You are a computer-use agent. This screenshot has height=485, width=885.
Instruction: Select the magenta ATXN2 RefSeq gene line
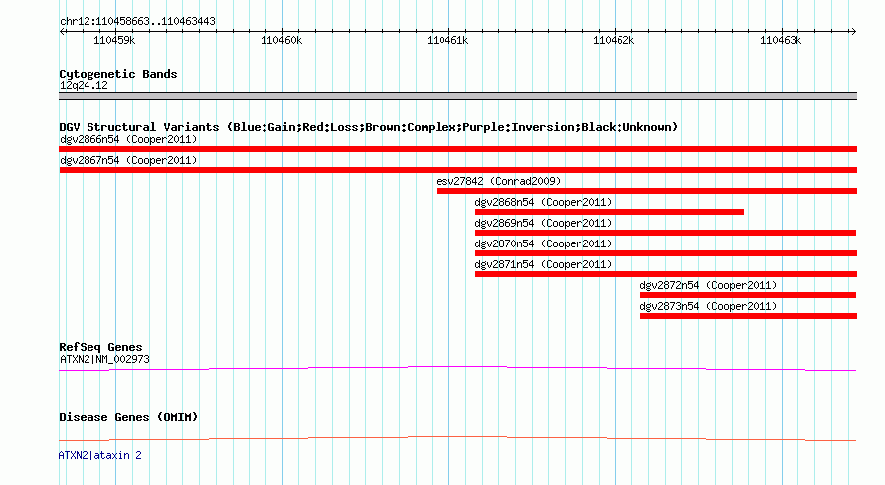click(457, 369)
